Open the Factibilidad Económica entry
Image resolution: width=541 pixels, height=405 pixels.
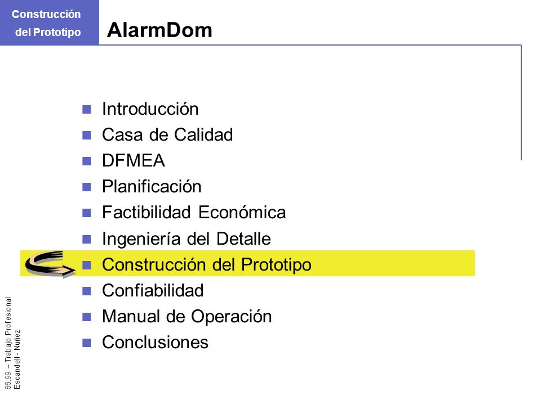pyautogui.click(x=194, y=212)
